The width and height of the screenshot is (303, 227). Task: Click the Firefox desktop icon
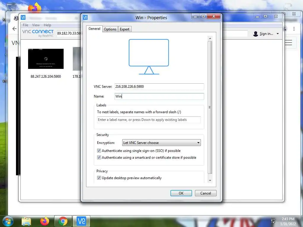coord(35,8)
